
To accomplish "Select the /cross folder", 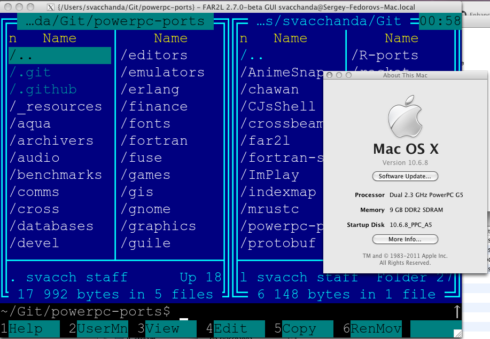I will 34,209.
